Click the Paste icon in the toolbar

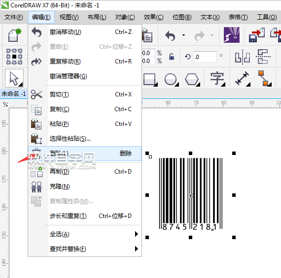[147, 35]
